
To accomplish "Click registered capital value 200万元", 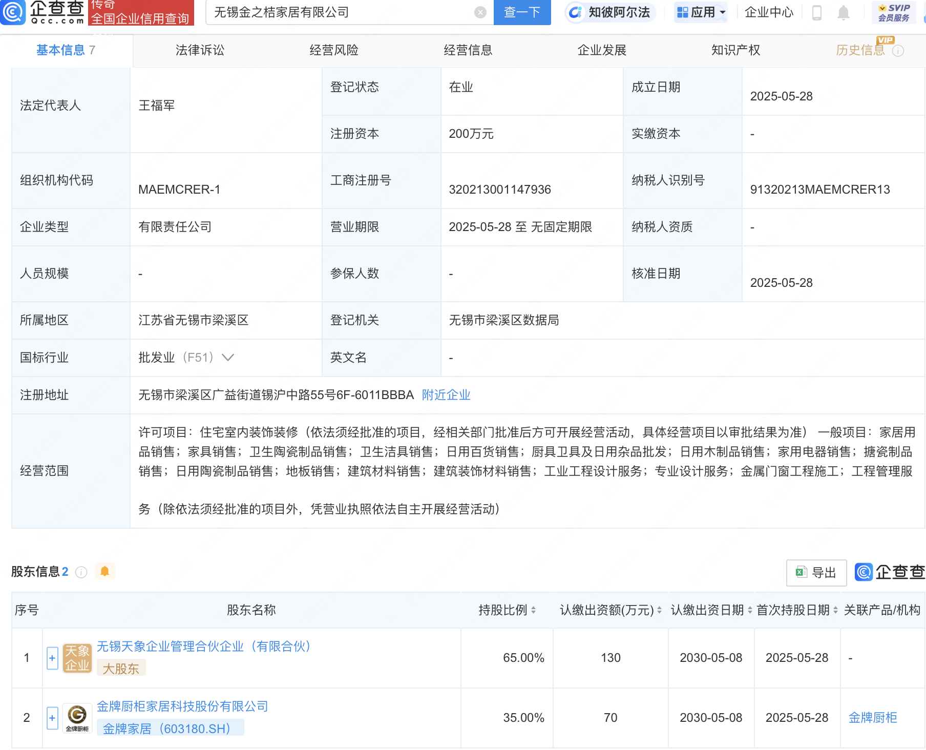I will (471, 134).
